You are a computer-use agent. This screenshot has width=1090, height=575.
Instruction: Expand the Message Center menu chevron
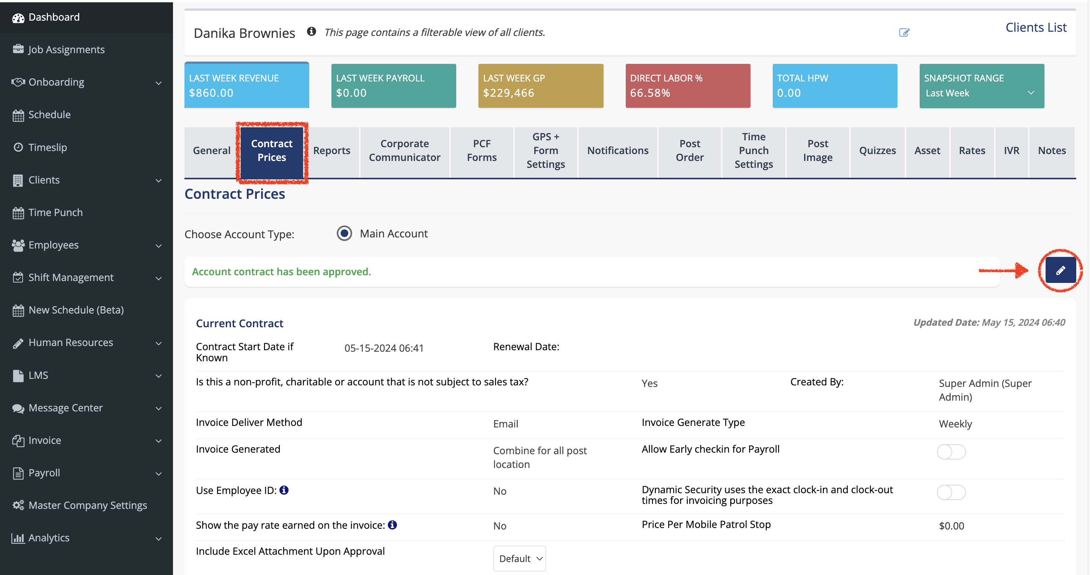pyautogui.click(x=159, y=408)
